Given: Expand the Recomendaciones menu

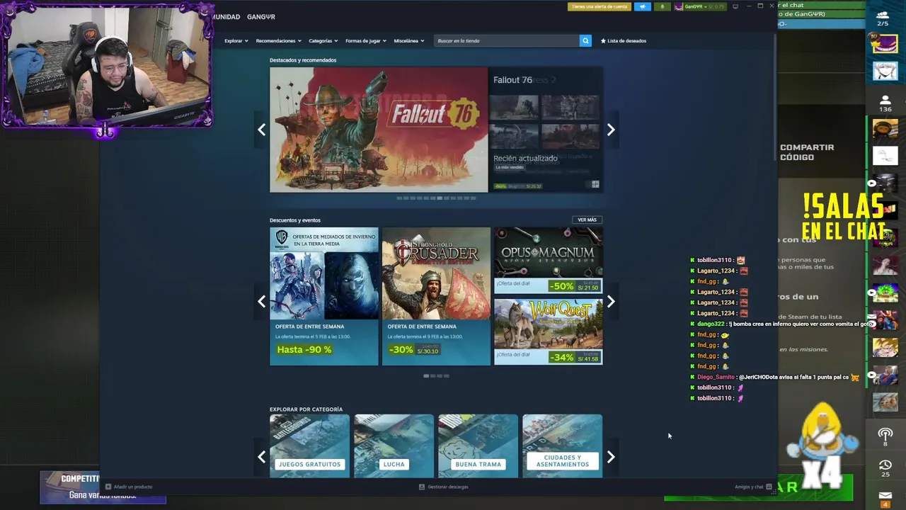Looking at the screenshot, I should (x=278, y=40).
